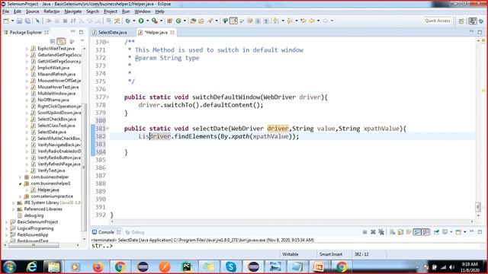The height and width of the screenshot is (274, 488).
Task: Expand the Referenced Libraries node
Action: click(14, 209)
